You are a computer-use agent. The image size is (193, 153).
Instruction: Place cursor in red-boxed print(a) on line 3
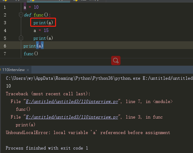tap(43, 23)
